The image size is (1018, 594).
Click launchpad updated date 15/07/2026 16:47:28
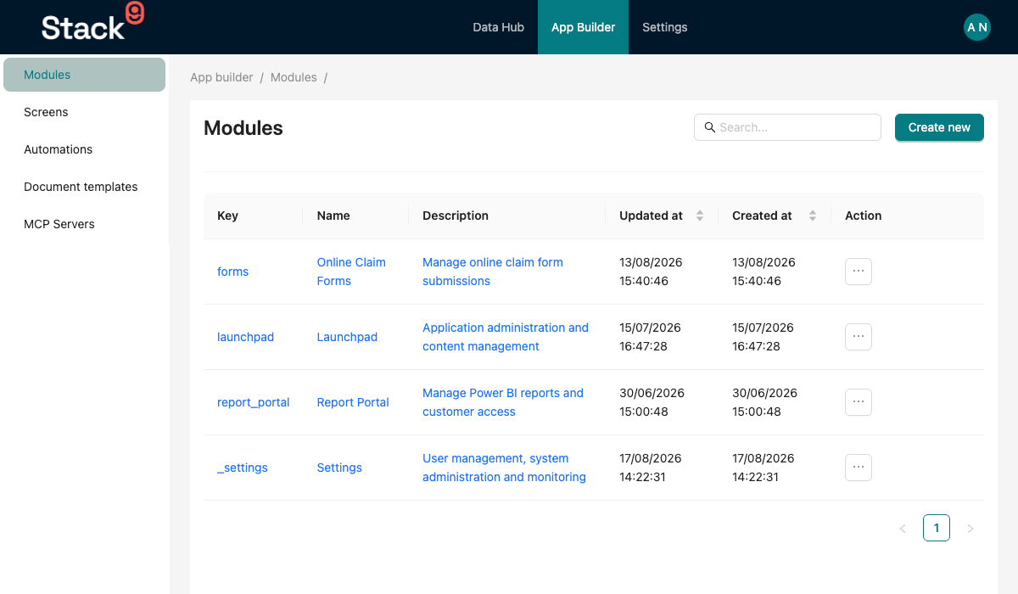(x=651, y=337)
